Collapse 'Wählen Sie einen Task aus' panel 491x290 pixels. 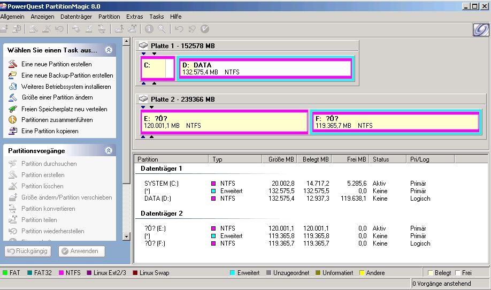(x=109, y=50)
